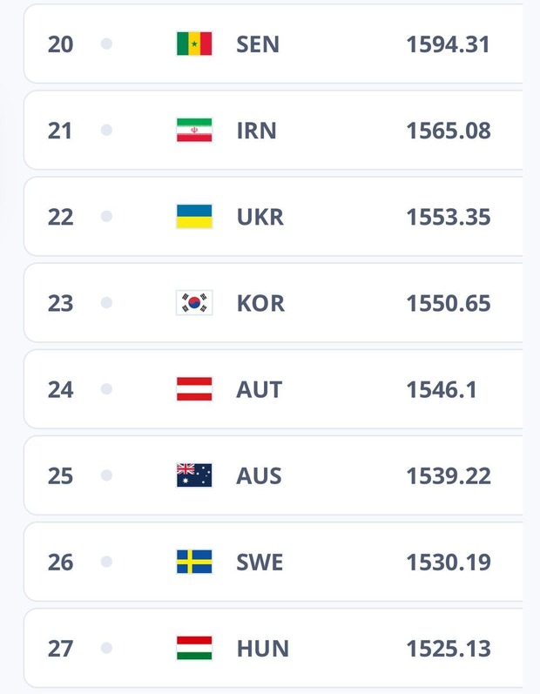
Task: Click the grey dot beside rank 20
Action: click(x=106, y=44)
